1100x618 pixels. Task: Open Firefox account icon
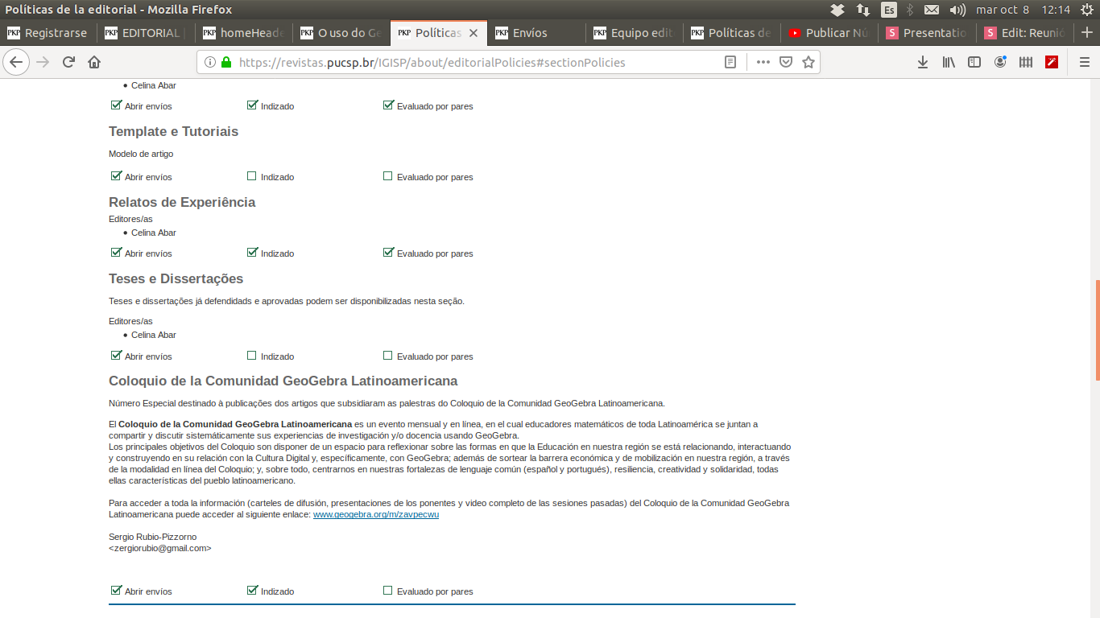pyautogui.click(x=1000, y=62)
